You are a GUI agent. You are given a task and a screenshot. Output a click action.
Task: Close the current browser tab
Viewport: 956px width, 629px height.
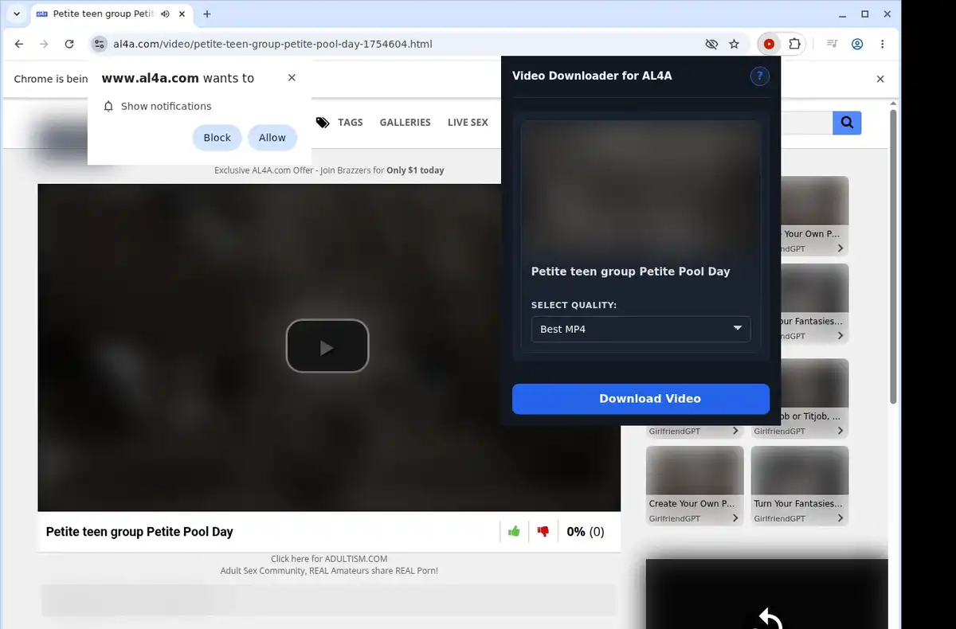(x=182, y=14)
